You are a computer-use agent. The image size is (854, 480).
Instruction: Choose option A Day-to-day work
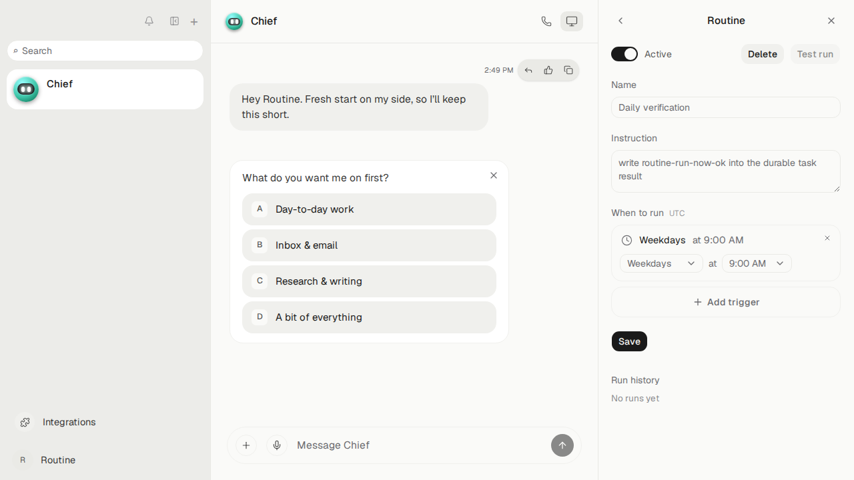coord(369,209)
